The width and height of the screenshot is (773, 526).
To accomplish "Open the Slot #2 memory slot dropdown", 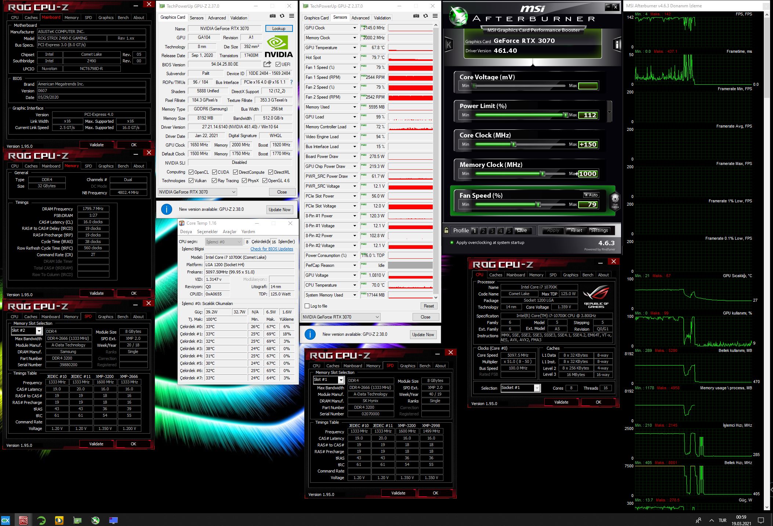I will click(39, 331).
